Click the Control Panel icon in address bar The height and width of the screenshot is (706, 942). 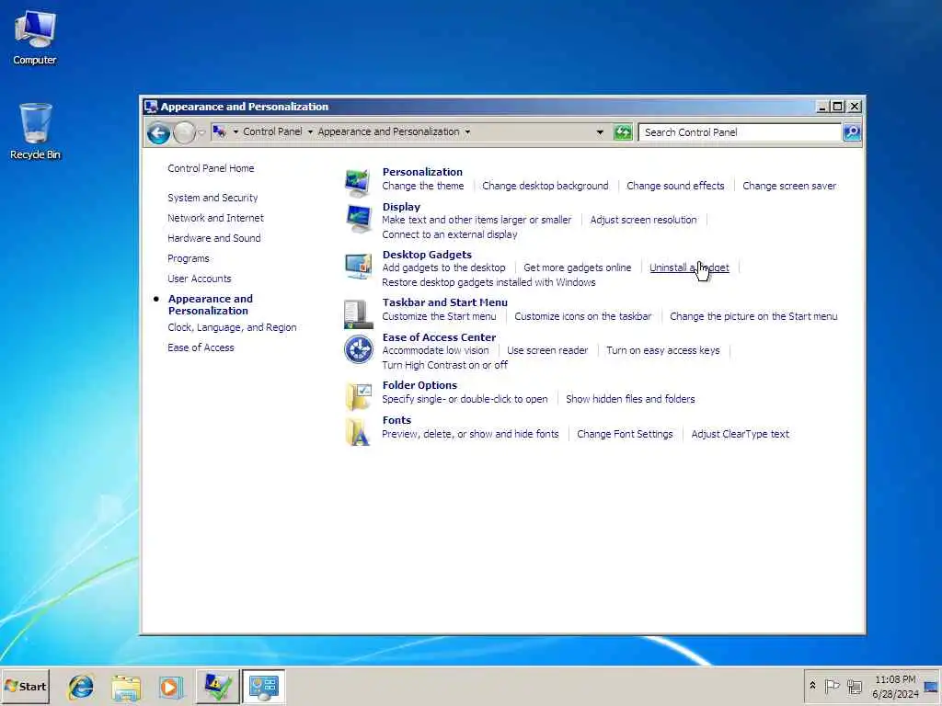tap(219, 131)
